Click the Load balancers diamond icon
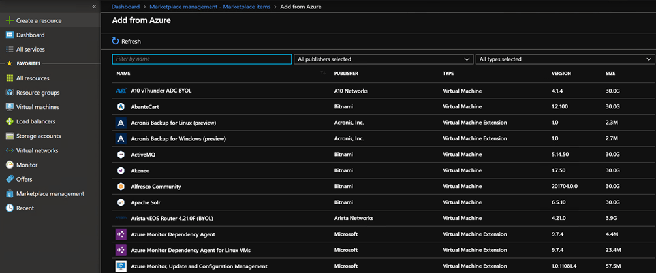This screenshot has height=273, width=656. tap(10, 121)
